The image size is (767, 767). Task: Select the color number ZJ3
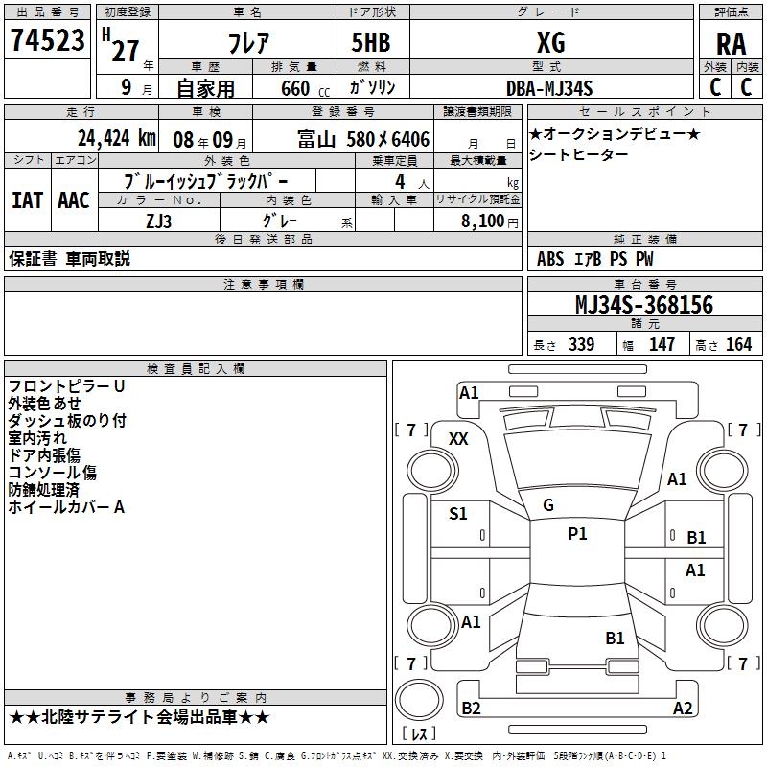[159, 221]
